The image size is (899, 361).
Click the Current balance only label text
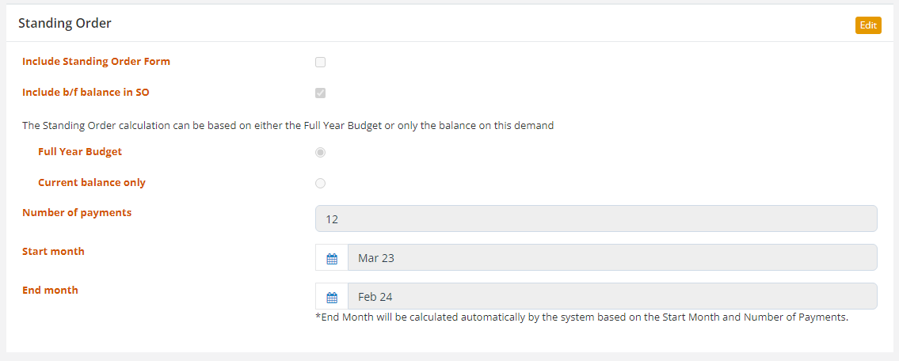pos(92,183)
